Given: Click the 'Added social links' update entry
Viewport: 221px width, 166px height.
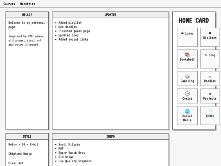Looking at the screenshot, I should [73, 39].
